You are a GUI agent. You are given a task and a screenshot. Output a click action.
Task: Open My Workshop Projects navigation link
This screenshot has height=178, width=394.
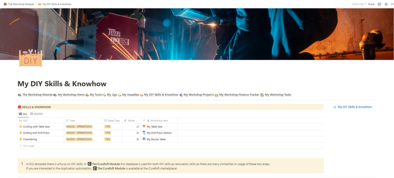coord(196,95)
